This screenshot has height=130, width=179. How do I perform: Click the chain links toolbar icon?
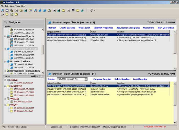(x=12, y=11)
